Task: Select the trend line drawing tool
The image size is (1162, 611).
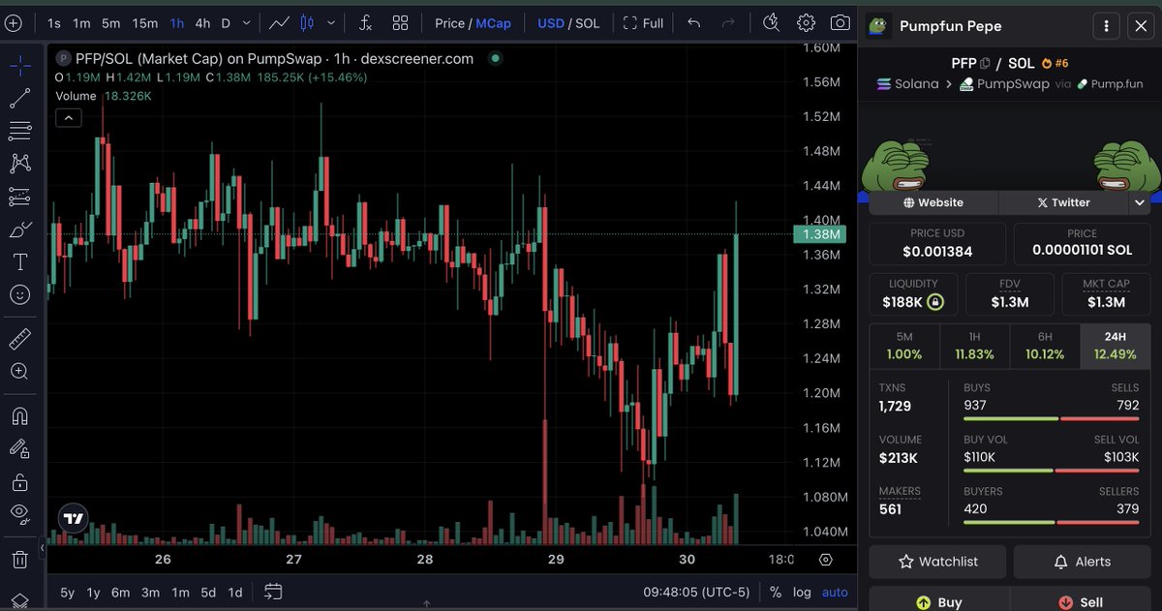Action: [x=19, y=98]
